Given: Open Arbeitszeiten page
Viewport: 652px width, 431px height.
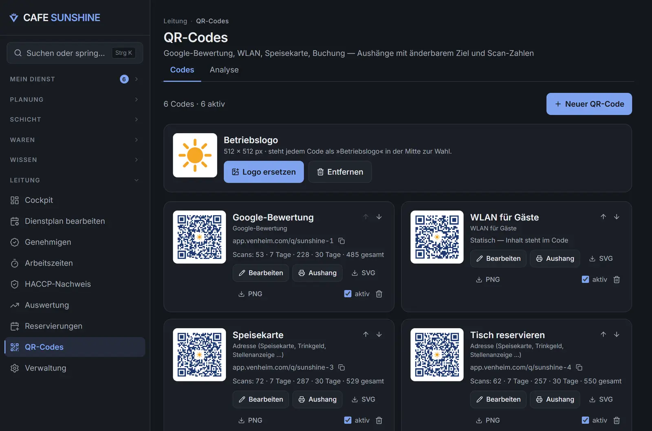Looking at the screenshot, I should [75, 263].
